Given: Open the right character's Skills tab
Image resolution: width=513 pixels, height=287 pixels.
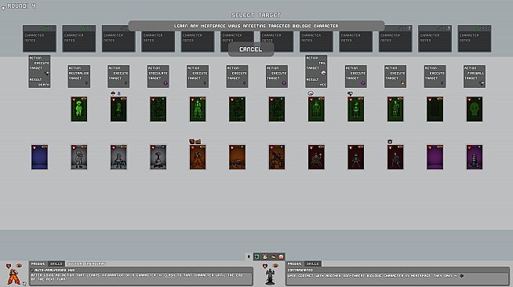Looking at the screenshot, I should [x=312, y=263].
